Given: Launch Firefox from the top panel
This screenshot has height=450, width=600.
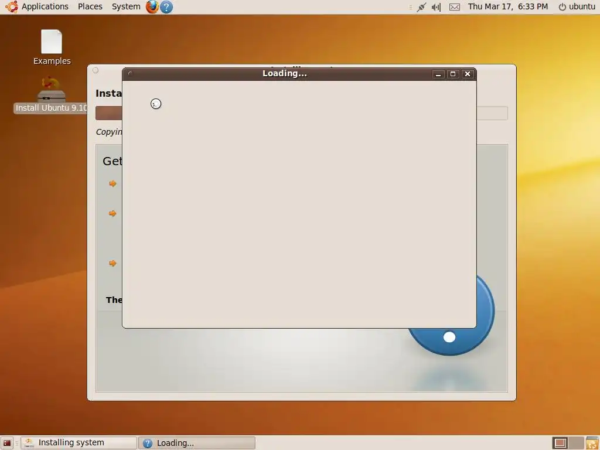Looking at the screenshot, I should pos(152,7).
